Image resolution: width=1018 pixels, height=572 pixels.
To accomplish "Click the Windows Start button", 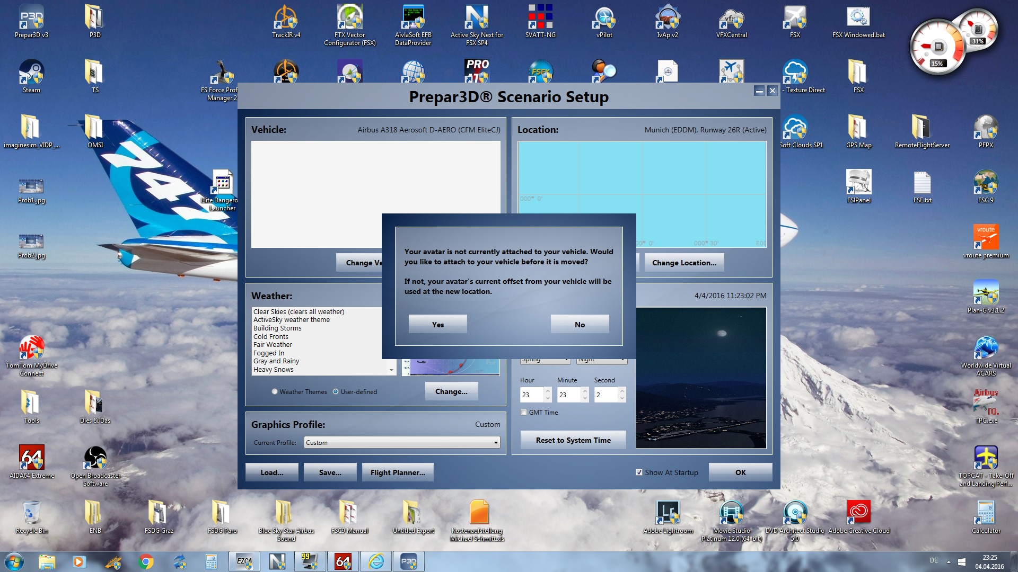I will pos(14,561).
